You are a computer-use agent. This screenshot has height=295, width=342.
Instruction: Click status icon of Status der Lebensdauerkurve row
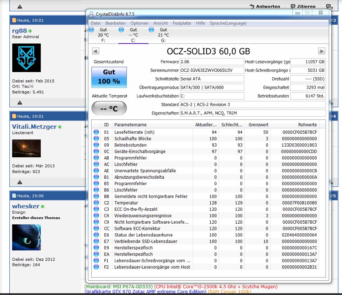click(x=96, y=235)
